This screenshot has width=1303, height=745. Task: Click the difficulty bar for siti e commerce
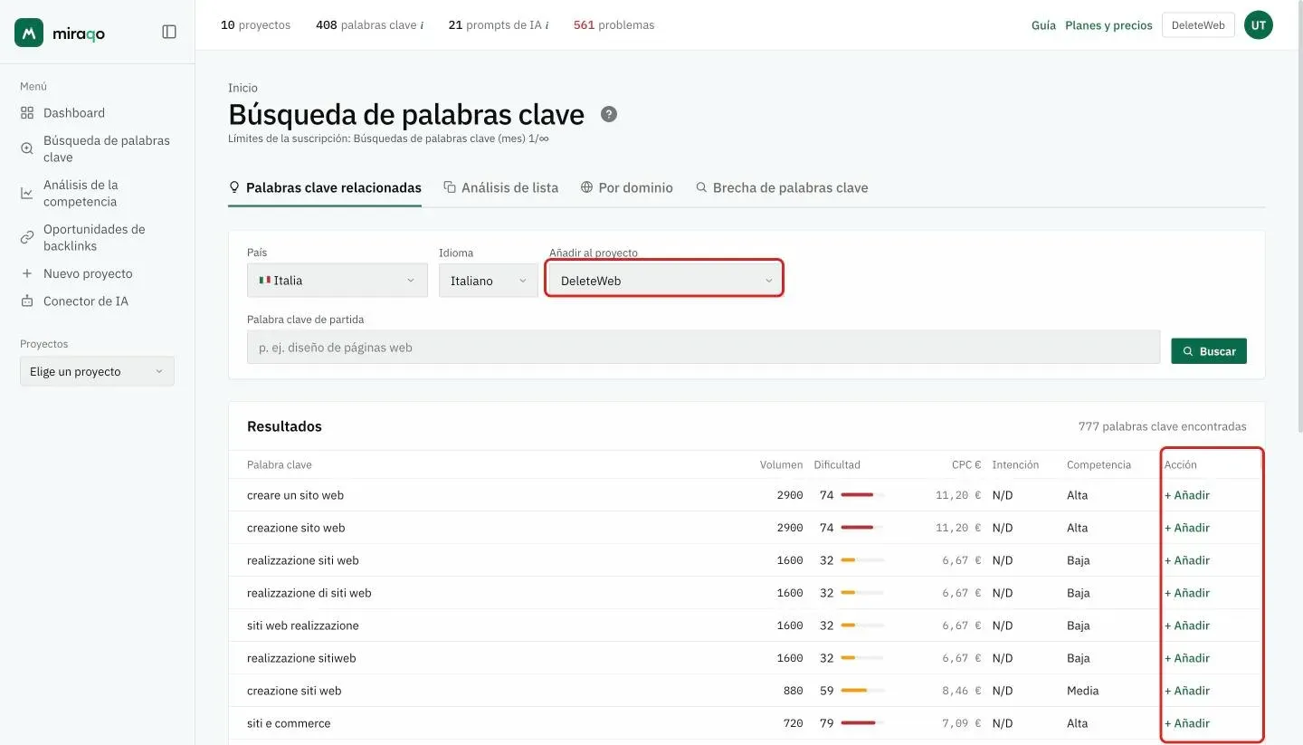point(862,723)
